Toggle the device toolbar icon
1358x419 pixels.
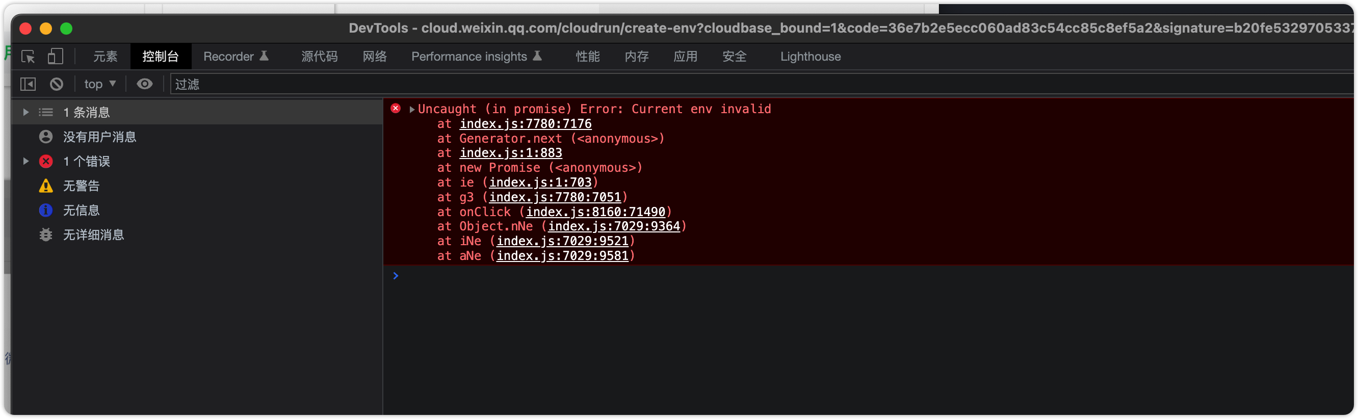point(56,57)
